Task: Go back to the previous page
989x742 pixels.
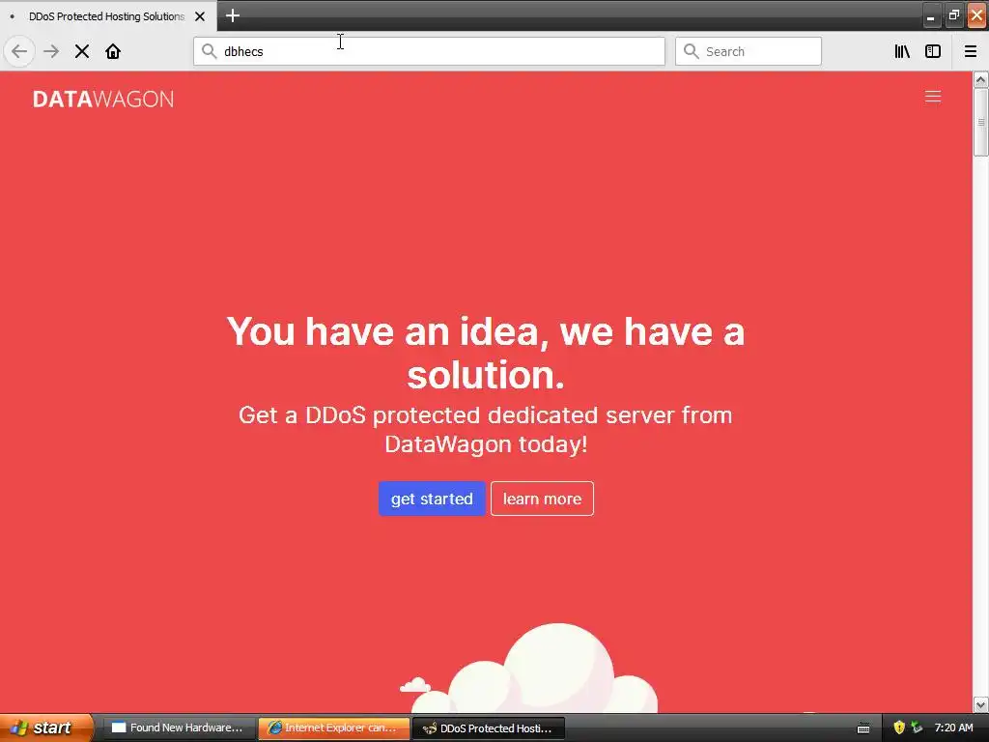Action: [x=19, y=51]
